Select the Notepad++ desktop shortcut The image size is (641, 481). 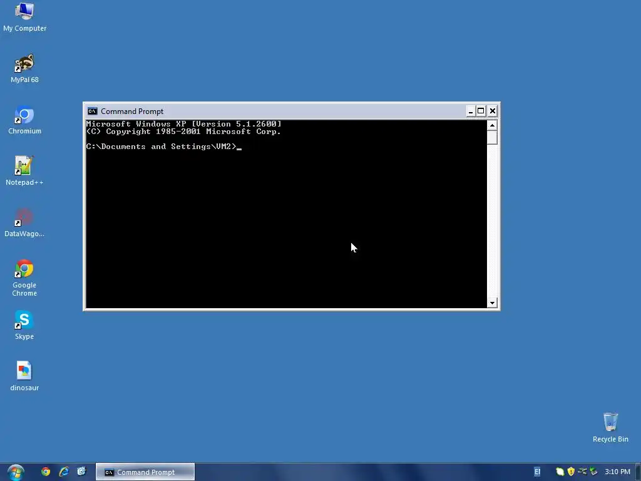24,171
